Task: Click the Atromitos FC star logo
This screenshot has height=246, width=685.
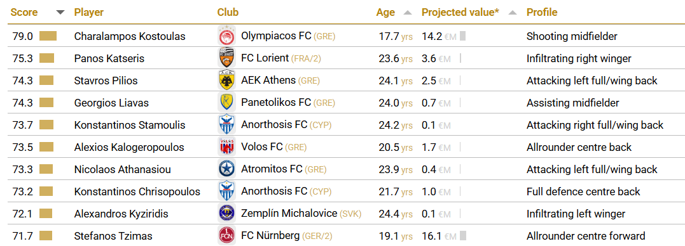Action: [x=226, y=169]
